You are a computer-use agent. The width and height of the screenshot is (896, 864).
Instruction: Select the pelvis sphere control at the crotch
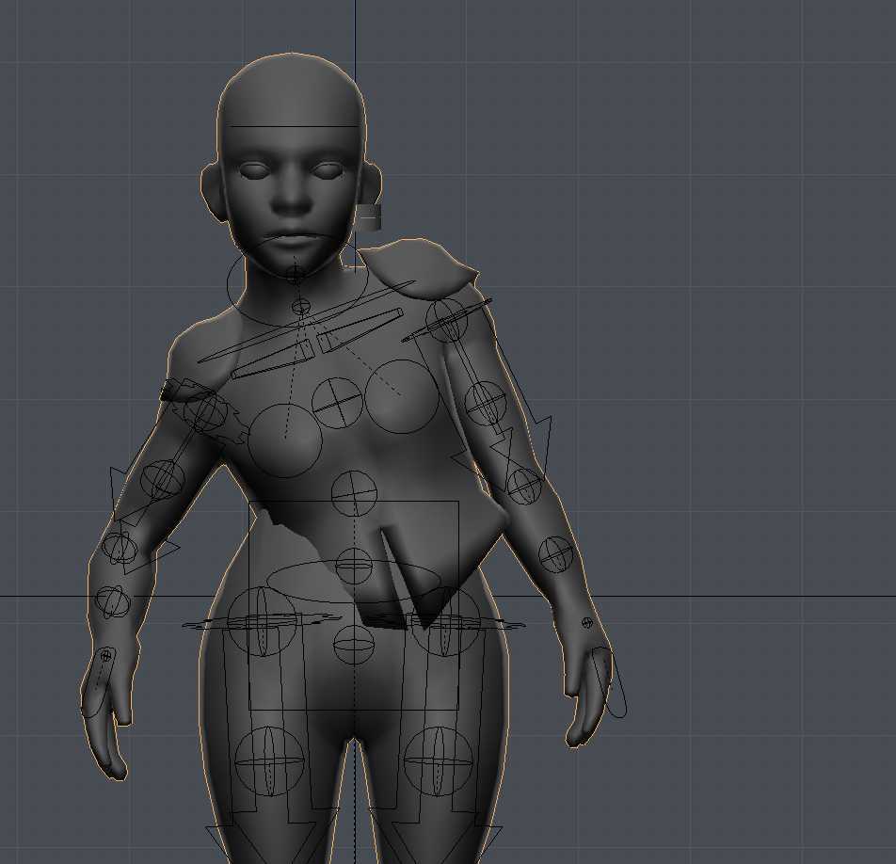tap(354, 645)
